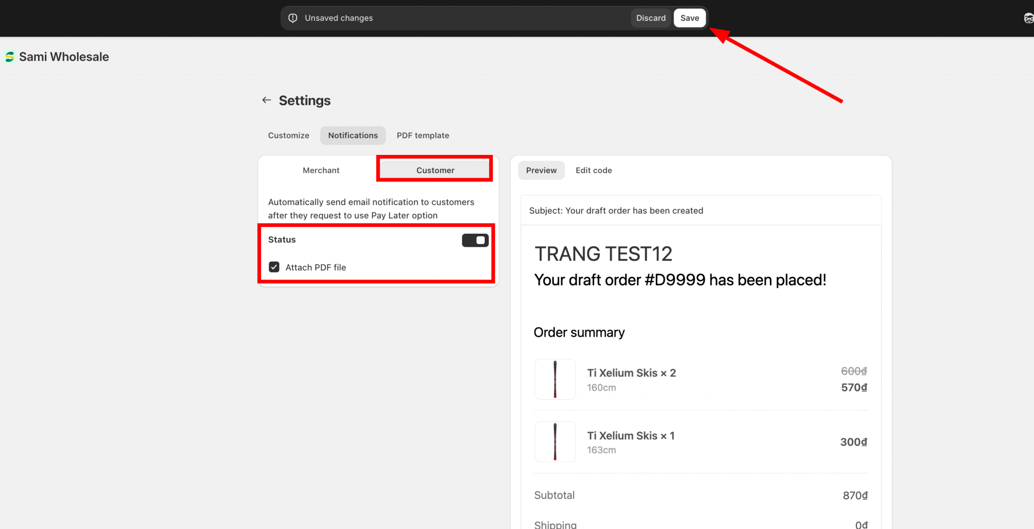Open the Edit code tab

(594, 170)
